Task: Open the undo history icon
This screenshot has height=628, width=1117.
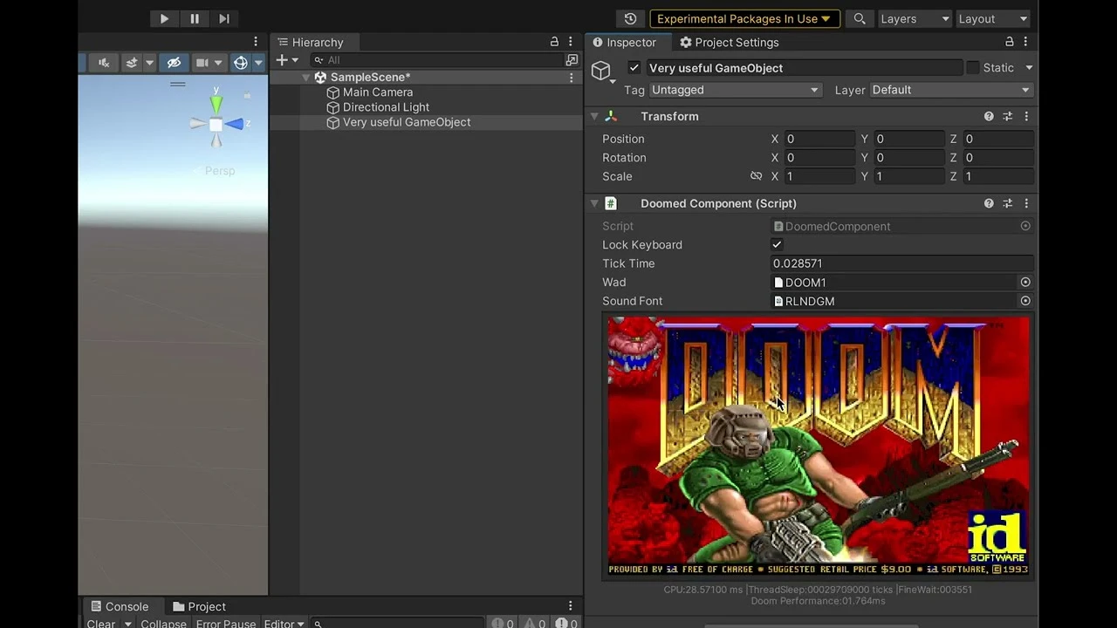Action: [630, 18]
